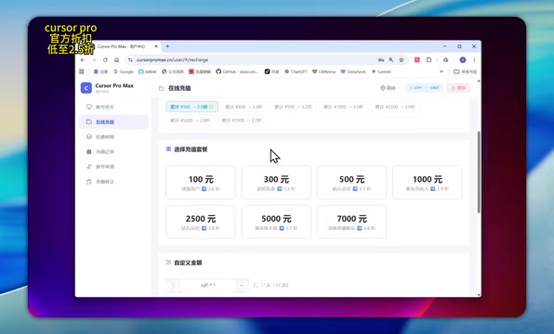Open the browser home page
The height and width of the screenshot is (334, 554).
pyautogui.click(x=116, y=60)
